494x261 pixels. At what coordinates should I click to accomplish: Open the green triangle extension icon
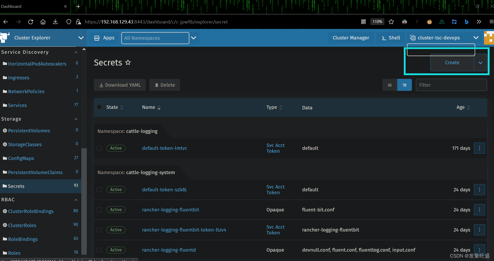coord(442,22)
